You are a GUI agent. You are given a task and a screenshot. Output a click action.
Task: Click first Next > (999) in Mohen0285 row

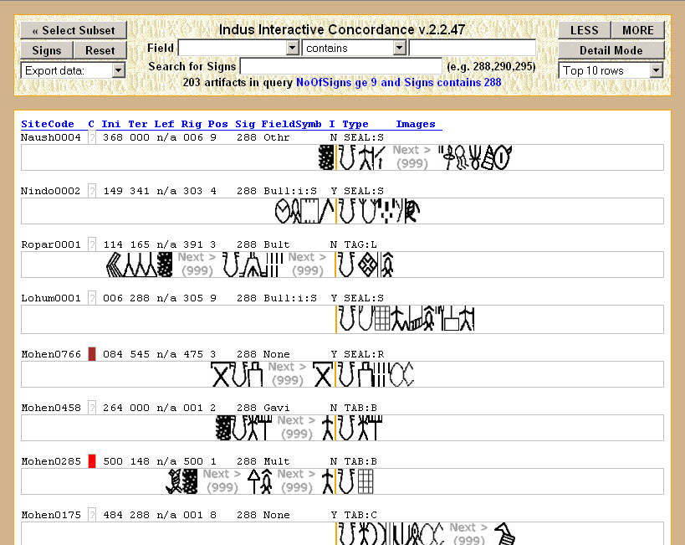222,481
